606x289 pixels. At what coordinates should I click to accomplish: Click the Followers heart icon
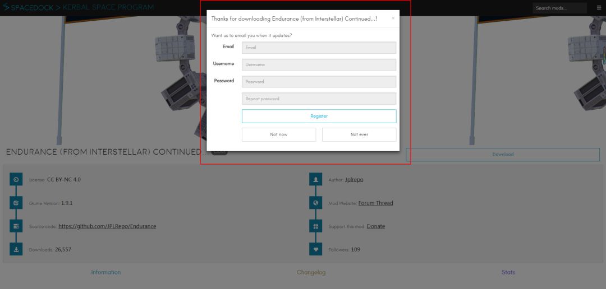click(x=315, y=249)
